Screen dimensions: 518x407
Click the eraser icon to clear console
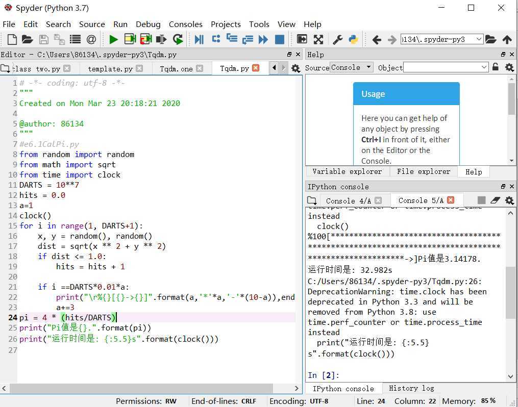(x=495, y=200)
